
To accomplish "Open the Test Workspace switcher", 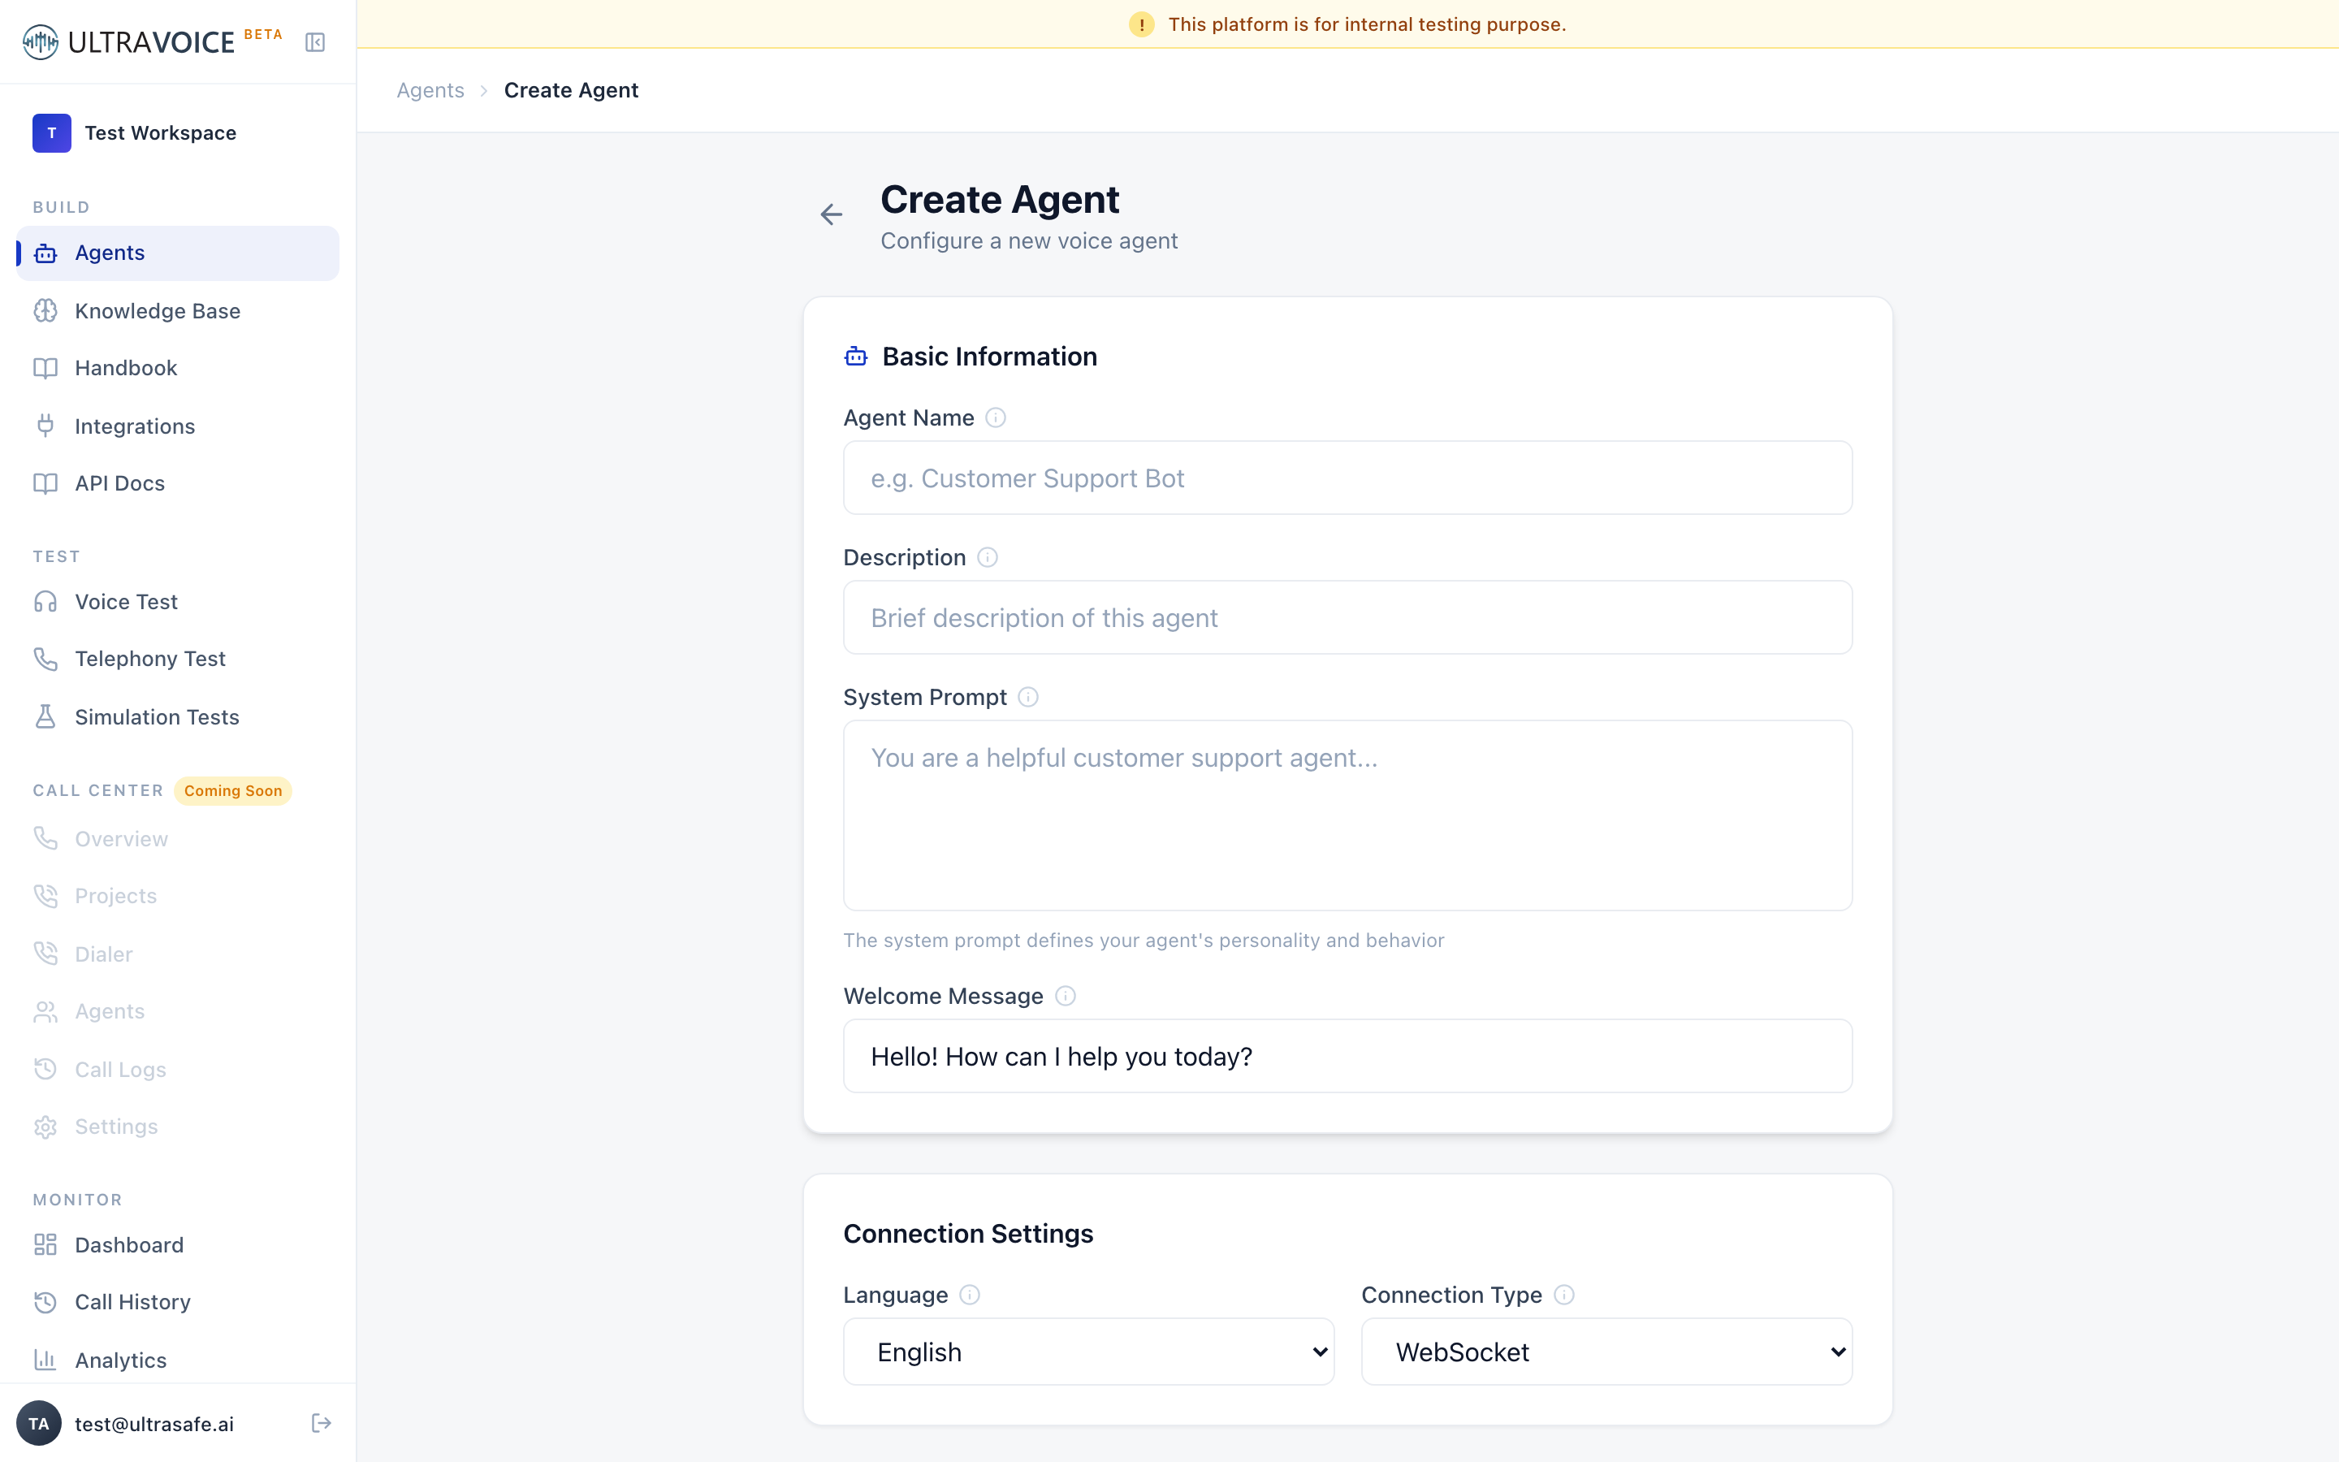I will pos(178,133).
